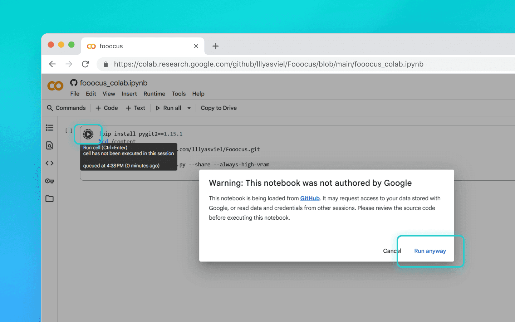Click the Run all button
Screen dimensions: 515x322
pyautogui.click(x=168, y=108)
